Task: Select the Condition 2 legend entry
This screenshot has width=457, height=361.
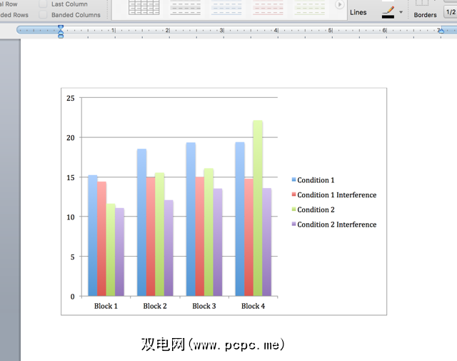Action: (x=313, y=210)
